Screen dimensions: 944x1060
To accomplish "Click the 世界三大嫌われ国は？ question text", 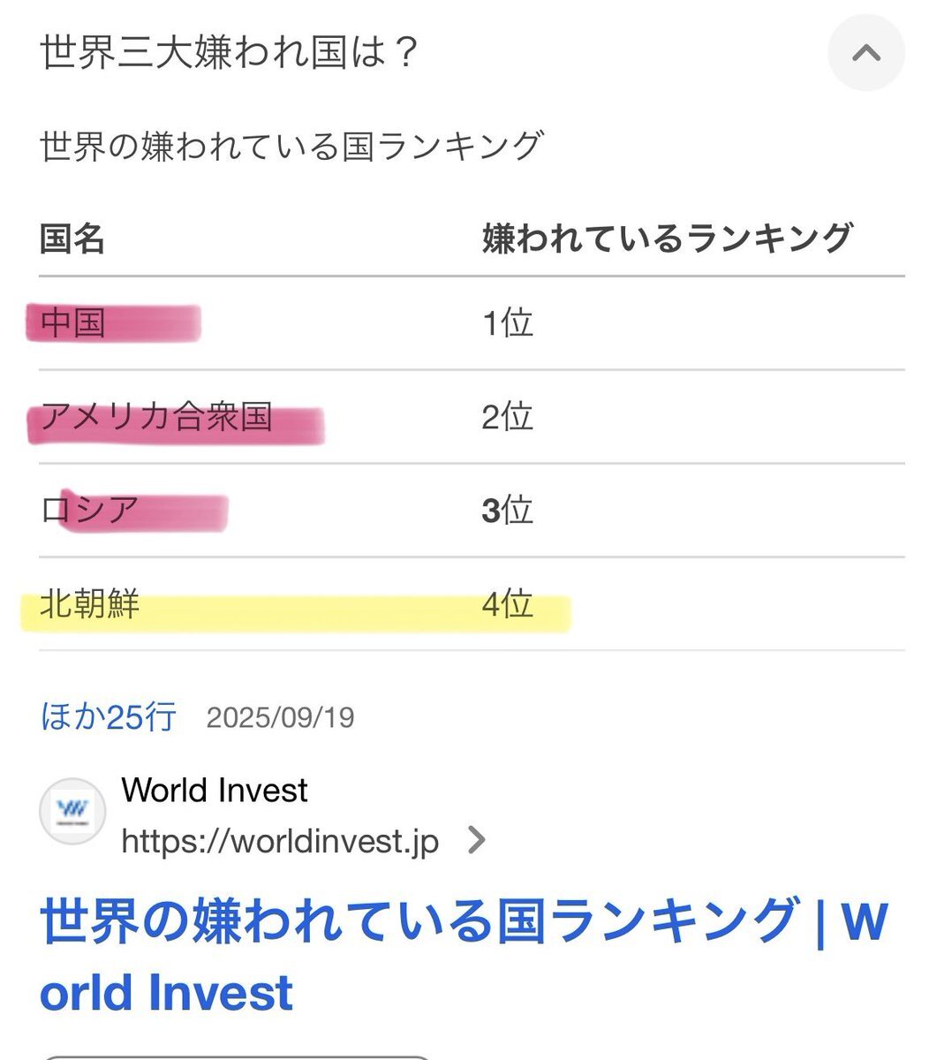I will point(228,53).
